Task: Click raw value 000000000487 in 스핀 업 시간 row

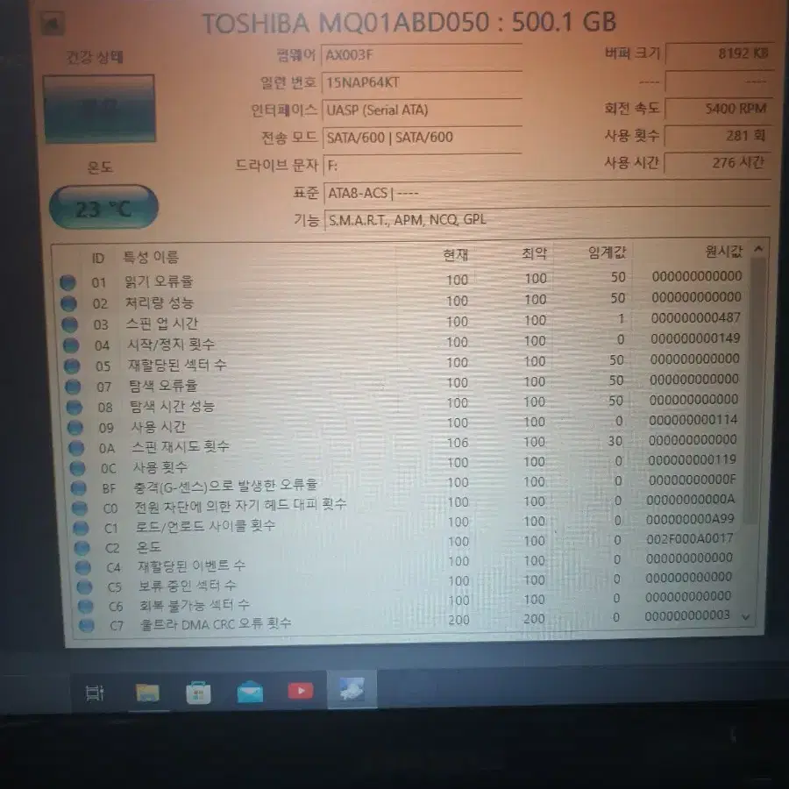Action: 695,318
